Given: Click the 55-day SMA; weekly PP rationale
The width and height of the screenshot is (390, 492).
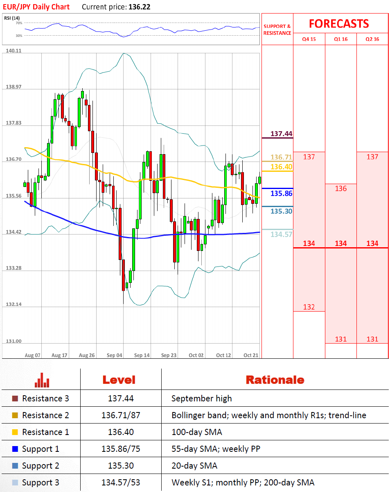Looking at the screenshot, I should tap(216, 449).
